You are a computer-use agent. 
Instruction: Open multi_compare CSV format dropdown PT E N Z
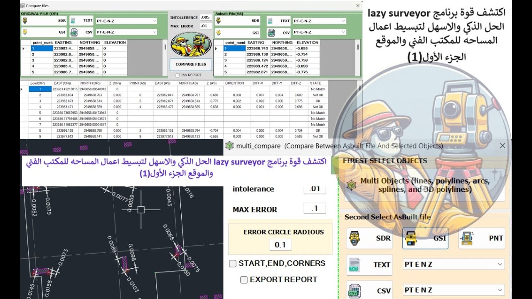point(453,290)
